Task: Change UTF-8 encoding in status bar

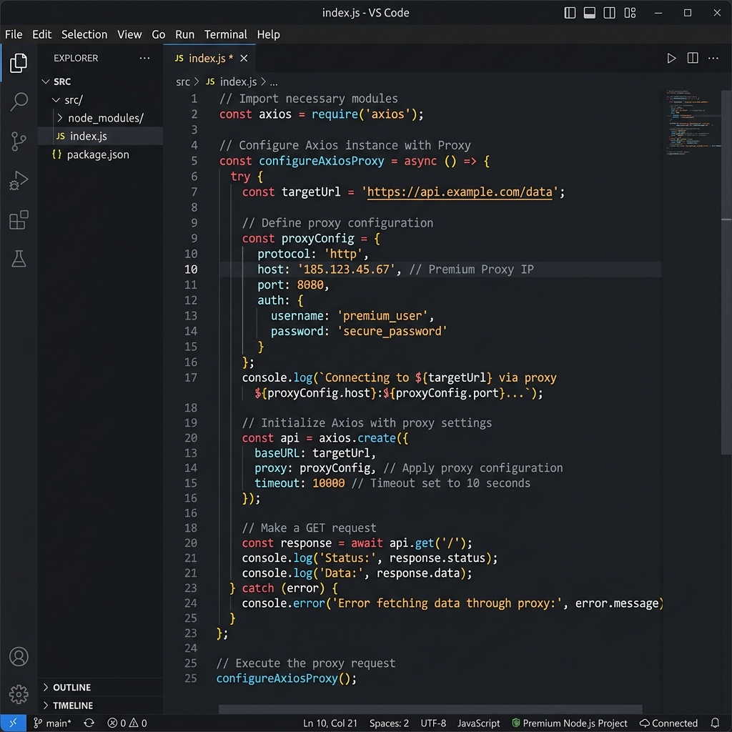Action: pos(433,723)
